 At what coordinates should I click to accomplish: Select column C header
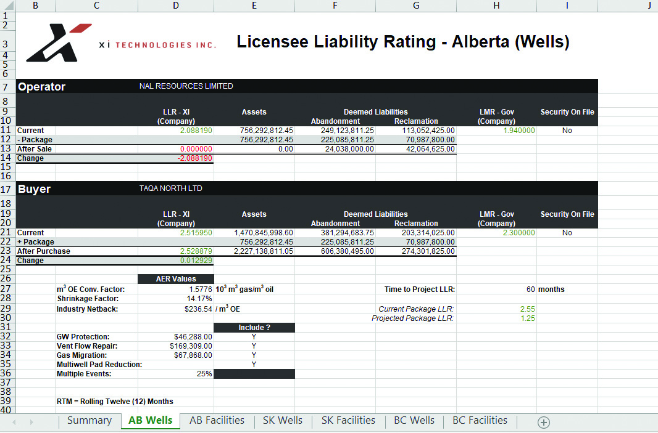(x=96, y=6)
